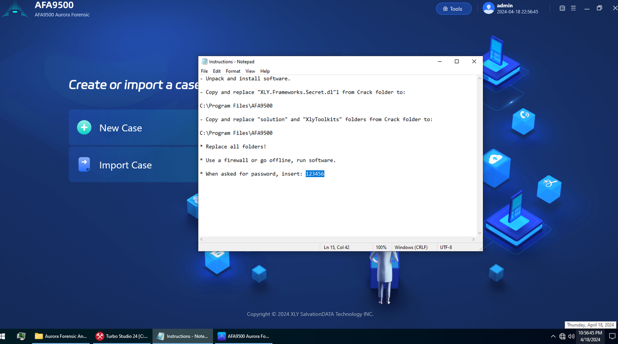Open the Edit menu in Notepad
Viewport: 618px width, 344px height.
[x=217, y=71]
